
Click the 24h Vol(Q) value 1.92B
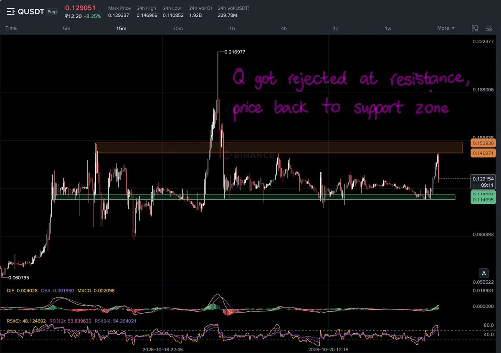click(196, 15)
